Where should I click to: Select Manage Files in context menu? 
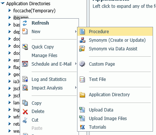(44, 55)
